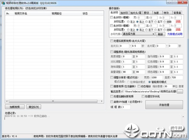Screen dimensions: 189x140
Task: Enable 镜像视频(左右翻转) checkbox
Action: (112, 86)
